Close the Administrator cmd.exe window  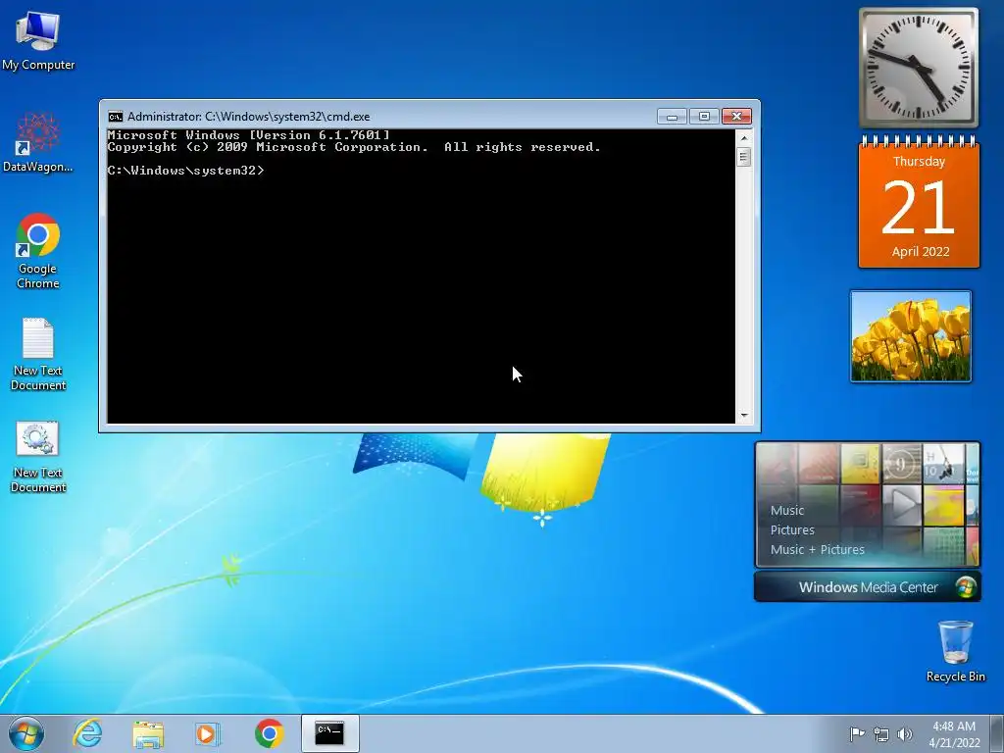click(x=736, y=117)
